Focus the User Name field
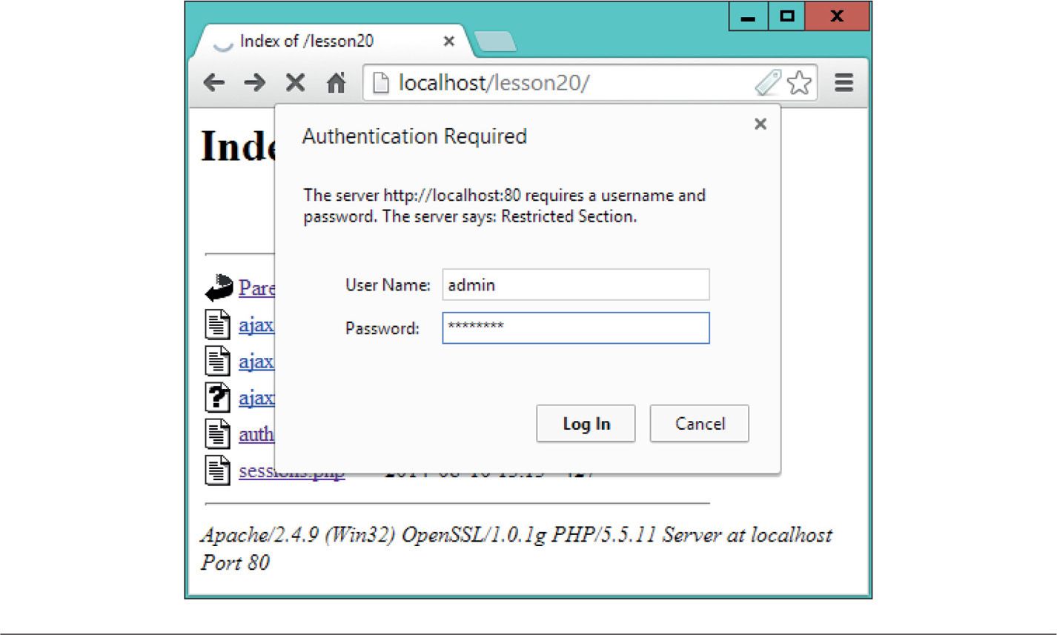 pyautogui.click(x=576, y=285)
